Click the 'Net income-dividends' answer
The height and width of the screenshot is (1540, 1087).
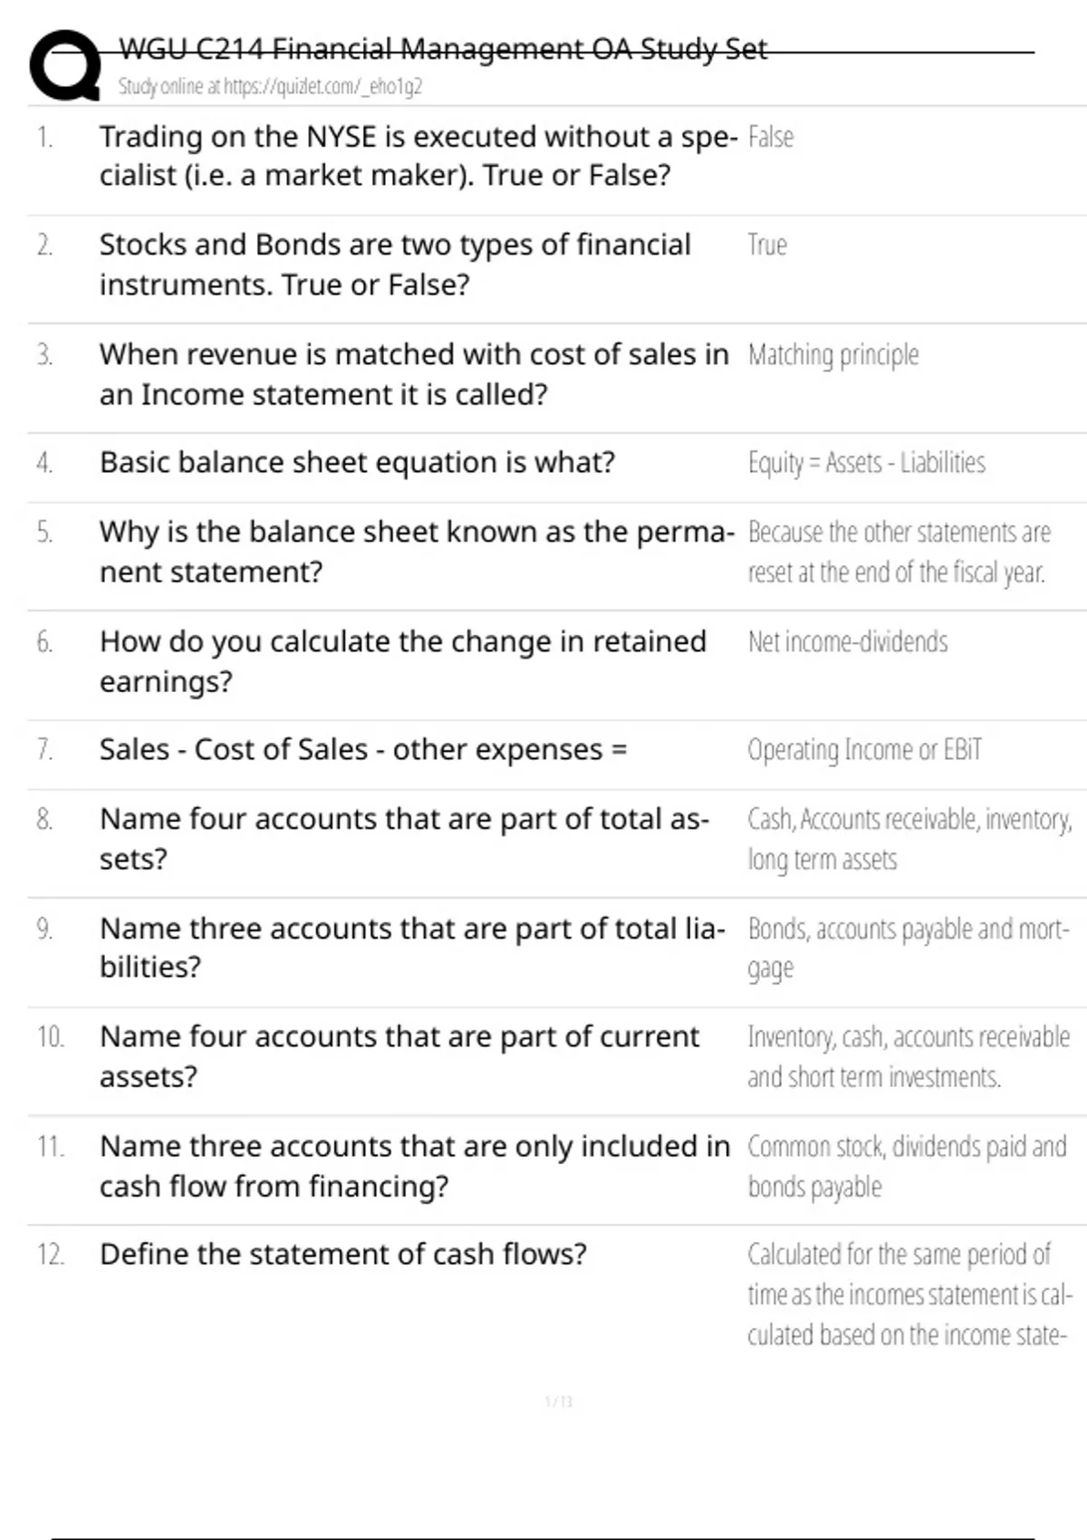click(x=848, y=641)
